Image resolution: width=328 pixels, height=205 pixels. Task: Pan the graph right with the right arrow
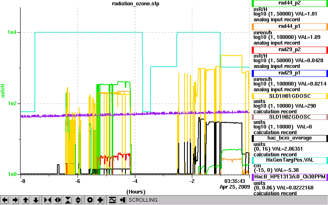coord(15,200)
